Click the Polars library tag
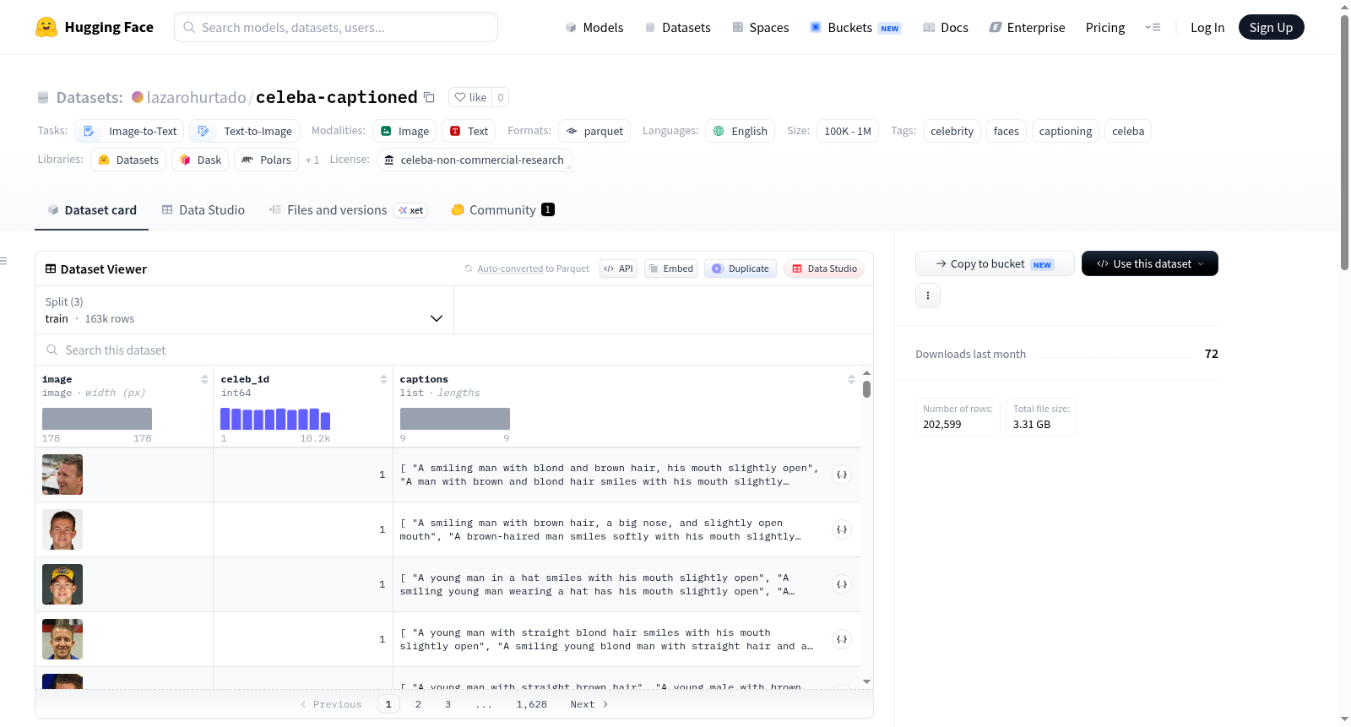Viewport: 1351px width, 727px height. point(266,160)
